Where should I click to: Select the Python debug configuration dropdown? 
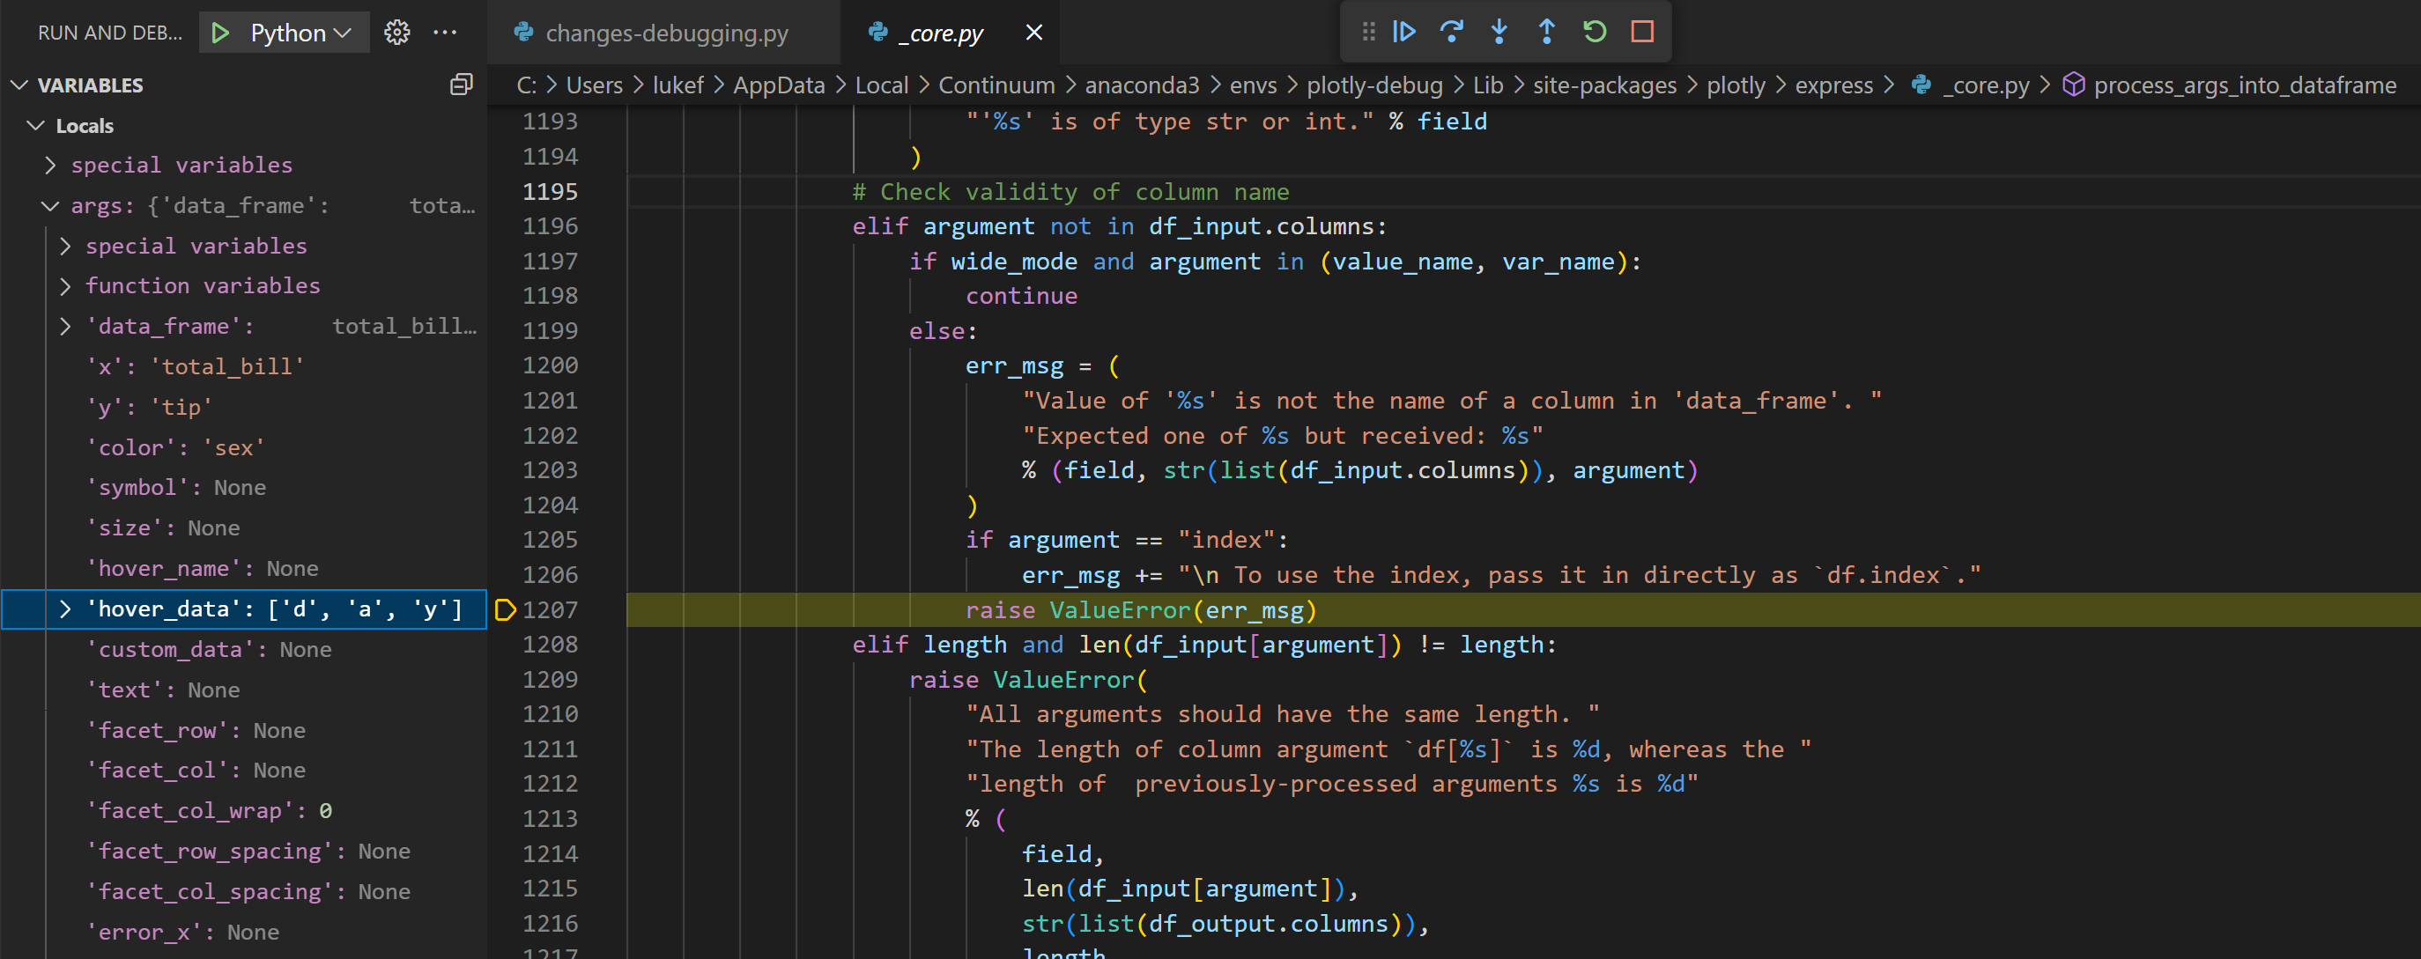[300, 33]
